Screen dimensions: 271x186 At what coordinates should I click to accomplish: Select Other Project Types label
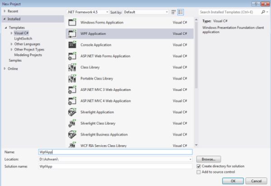(29, 49)
